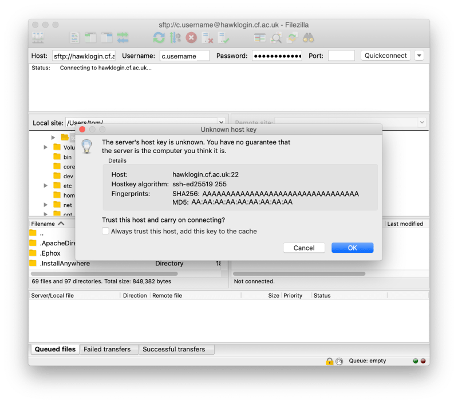Screen dimensions: 458x403
Task: Click the Port input field
Action: 341,56
